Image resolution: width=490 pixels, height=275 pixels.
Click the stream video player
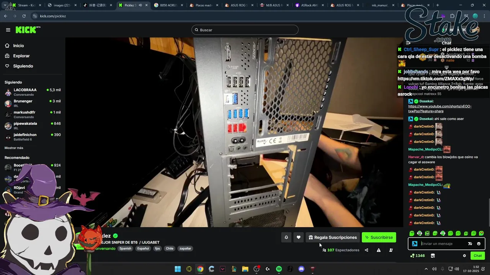234,132
